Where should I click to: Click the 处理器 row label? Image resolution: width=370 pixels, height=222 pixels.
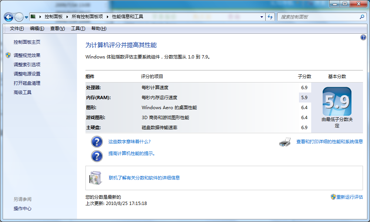click(x=94, y=88)
